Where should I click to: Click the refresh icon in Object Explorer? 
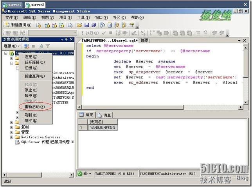41,46
